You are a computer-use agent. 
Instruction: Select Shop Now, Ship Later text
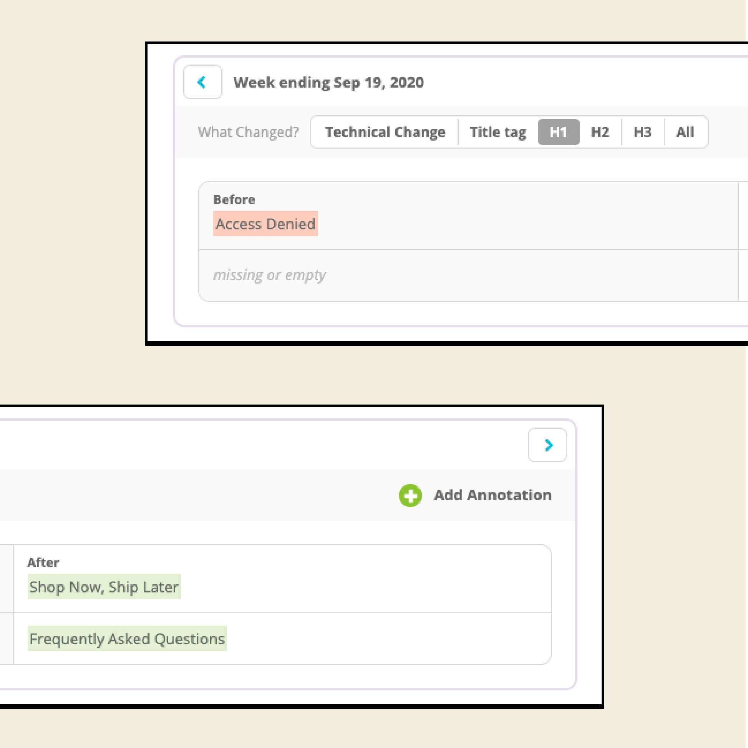click(x=104, y=587)
